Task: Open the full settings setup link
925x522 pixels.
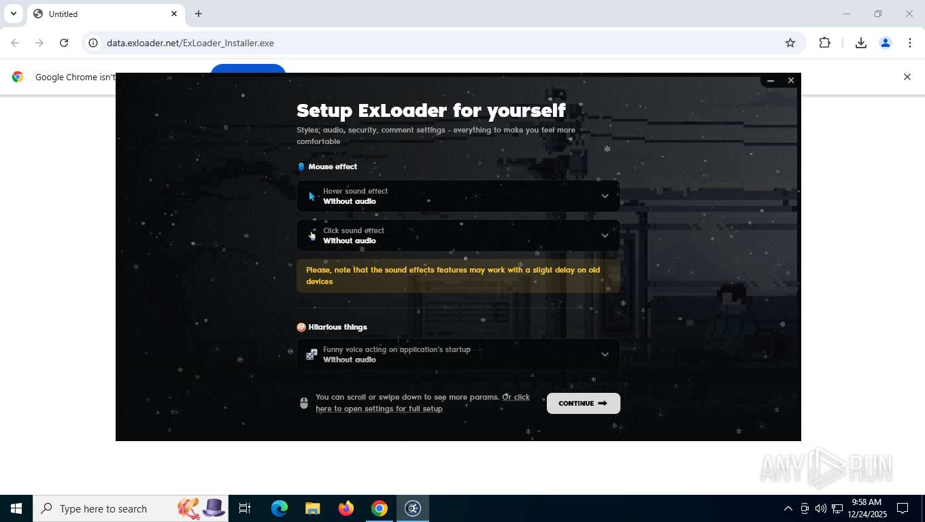Action: pyautogui.click(x=422, y=402)
